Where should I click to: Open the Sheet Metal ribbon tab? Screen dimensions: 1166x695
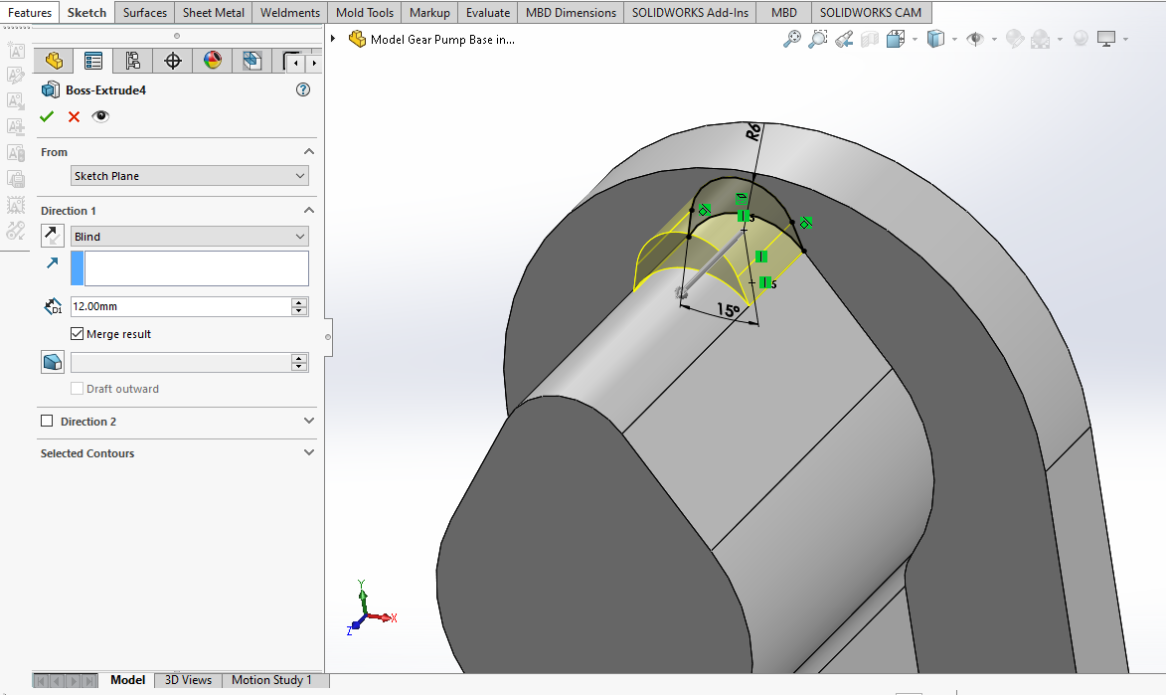(213, 13)
